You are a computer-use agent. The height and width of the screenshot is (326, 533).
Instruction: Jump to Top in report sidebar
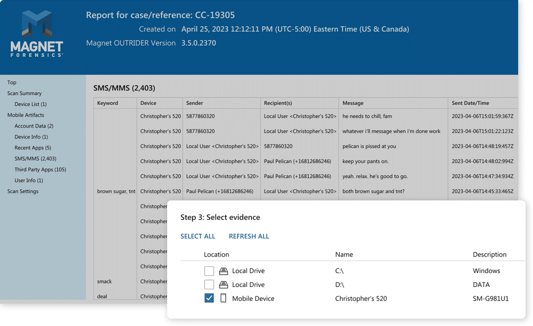click(12, 83)
